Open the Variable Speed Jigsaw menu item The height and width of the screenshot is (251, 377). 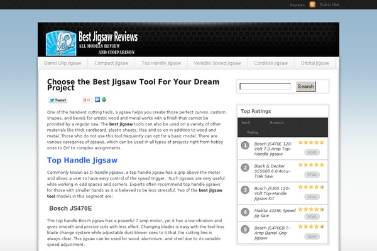[x=217, y=63]
